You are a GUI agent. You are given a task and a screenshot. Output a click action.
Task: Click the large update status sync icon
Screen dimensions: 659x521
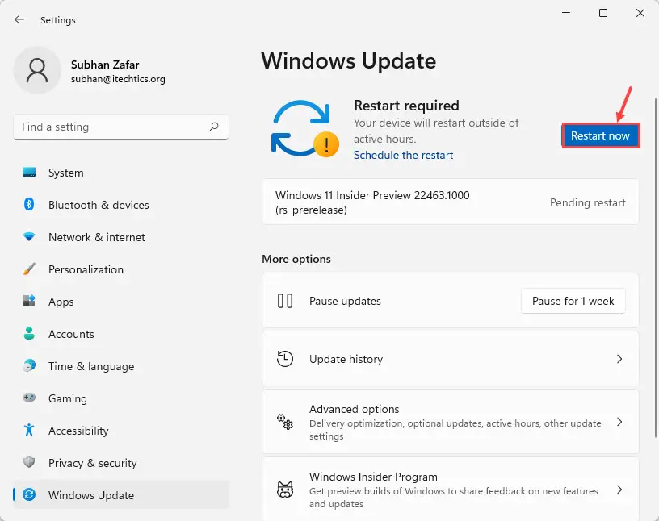click(304, 128)
